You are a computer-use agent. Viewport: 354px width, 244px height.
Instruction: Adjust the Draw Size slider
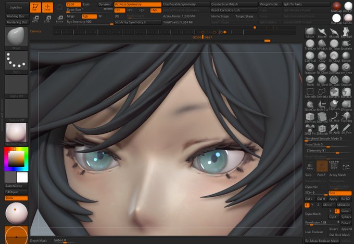(90, 10)
